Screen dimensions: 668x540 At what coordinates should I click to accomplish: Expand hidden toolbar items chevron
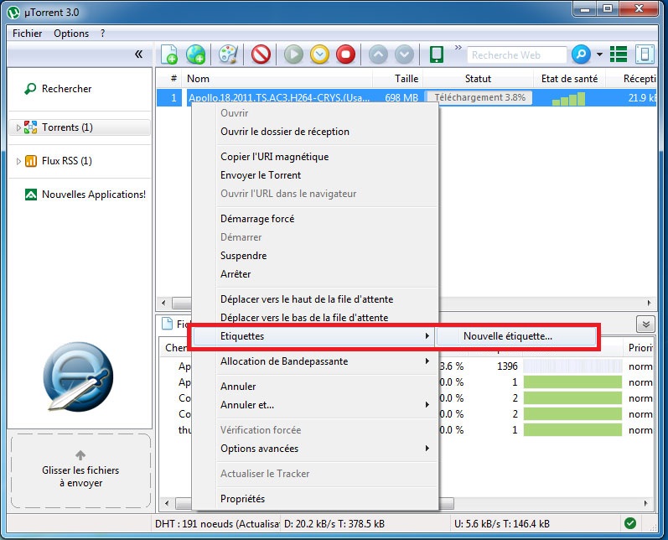tap(458, 47)
